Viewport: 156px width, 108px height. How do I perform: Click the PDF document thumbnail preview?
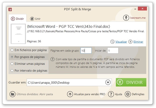click(18, 34)
